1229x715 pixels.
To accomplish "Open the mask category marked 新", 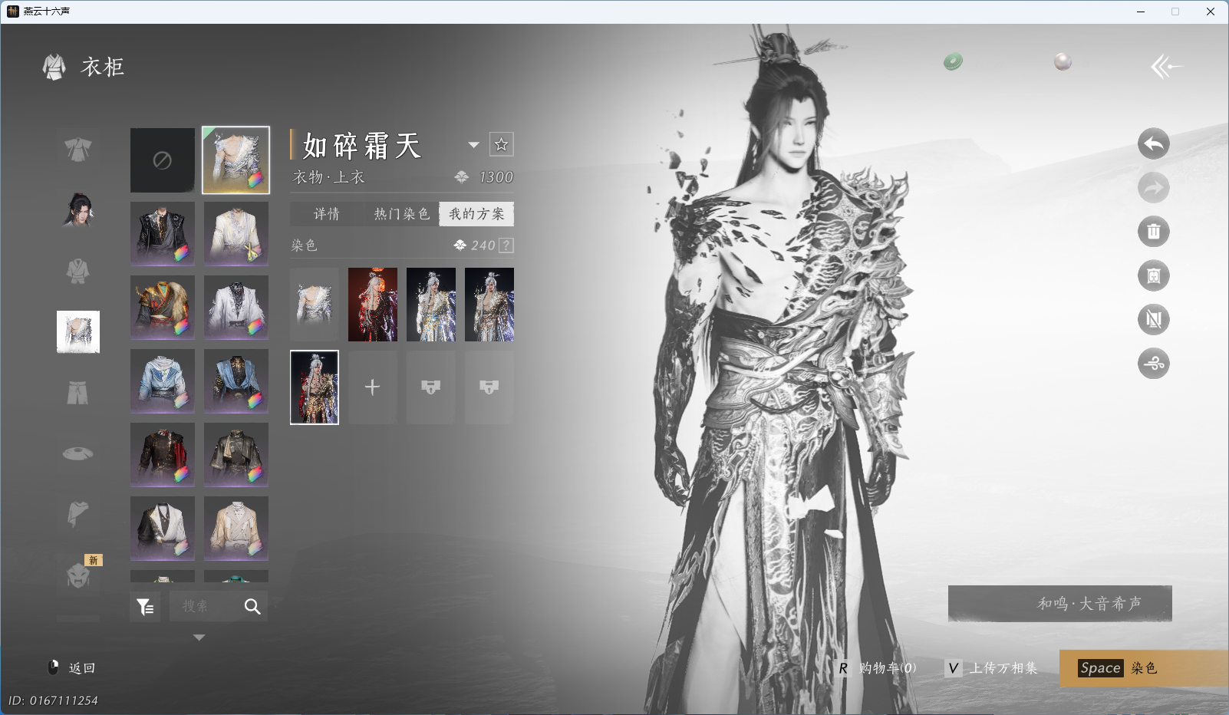I will [x=77, y=577].
